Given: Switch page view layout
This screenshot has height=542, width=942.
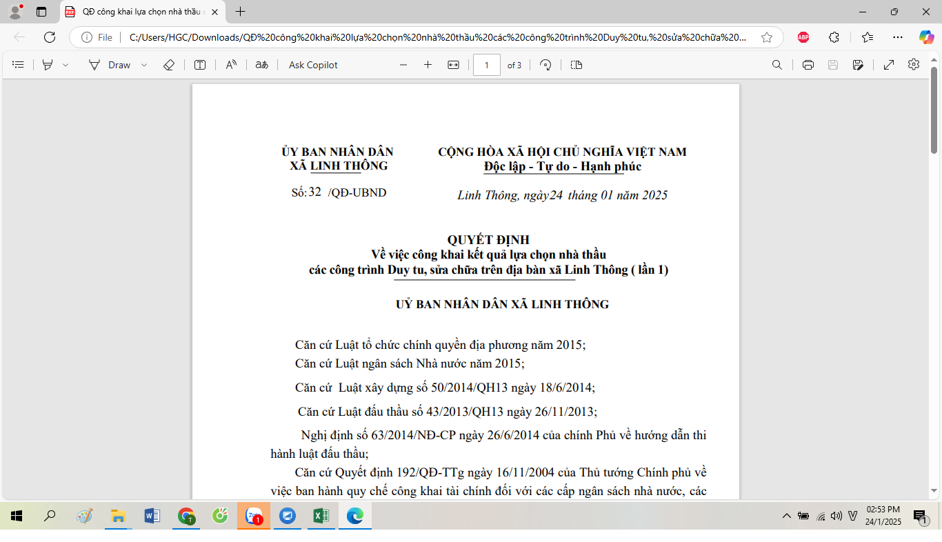Looking at the screenshot, I should tap(577, 65).
